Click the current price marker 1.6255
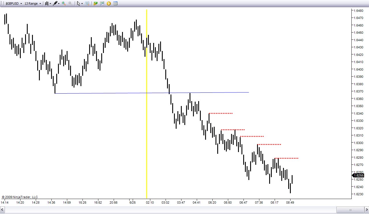This screenshot has width=369, height=214. click(358, 175)
